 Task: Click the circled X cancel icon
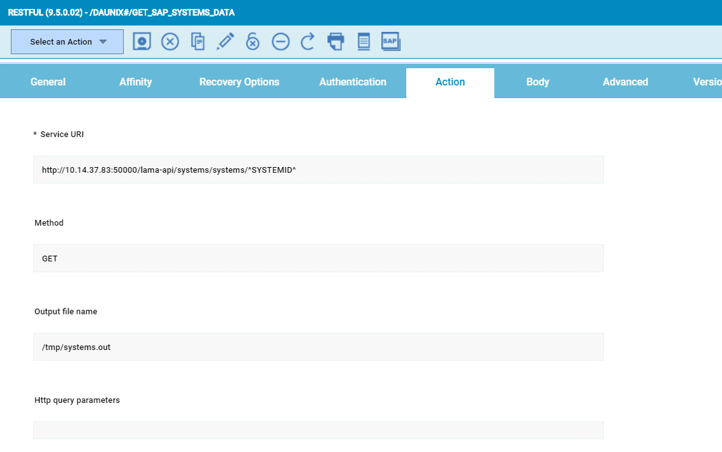(170, 41)
